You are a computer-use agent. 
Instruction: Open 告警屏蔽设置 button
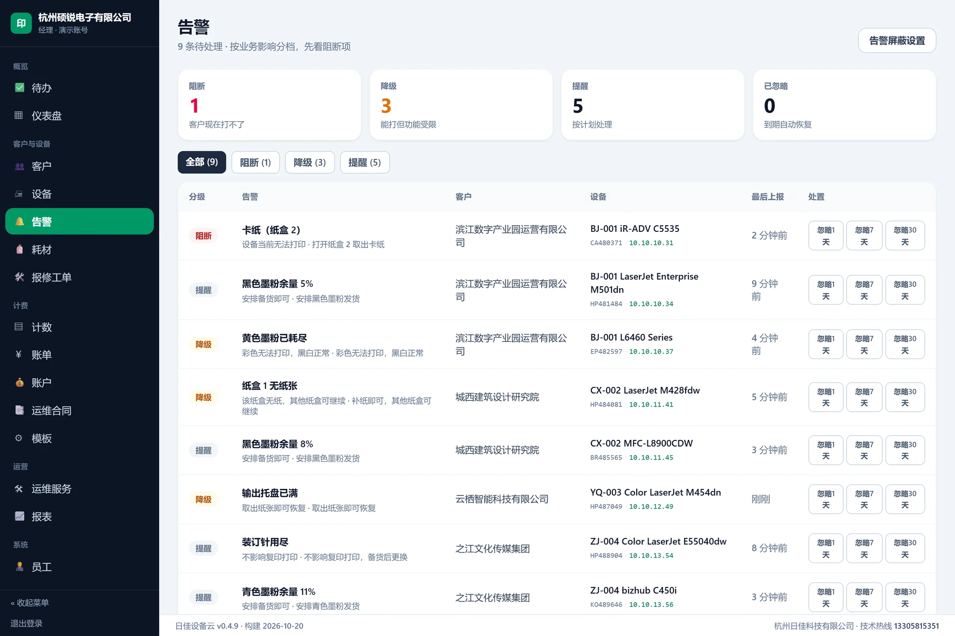897,41
